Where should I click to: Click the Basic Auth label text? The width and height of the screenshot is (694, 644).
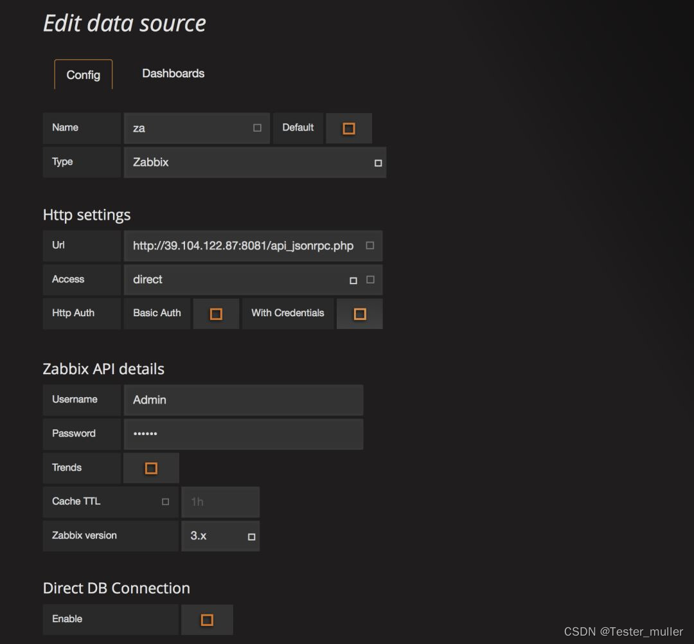click(157, 313)
